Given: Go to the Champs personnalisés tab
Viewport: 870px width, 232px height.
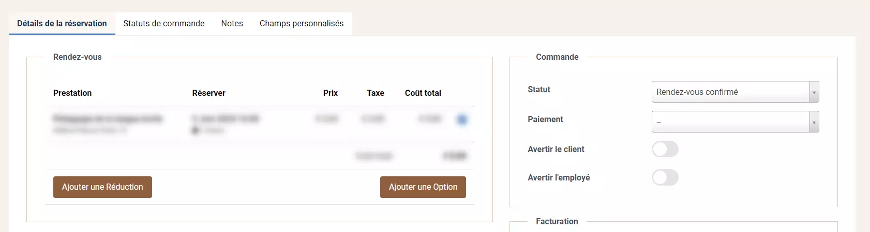Looking at the screenshot, I should (x=301, y=24).
